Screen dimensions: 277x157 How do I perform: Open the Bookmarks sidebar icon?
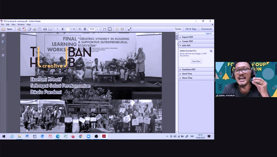click(3, 42)
